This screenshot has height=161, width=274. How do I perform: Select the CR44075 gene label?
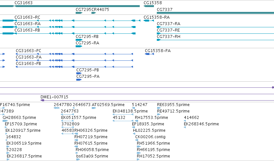100,10
